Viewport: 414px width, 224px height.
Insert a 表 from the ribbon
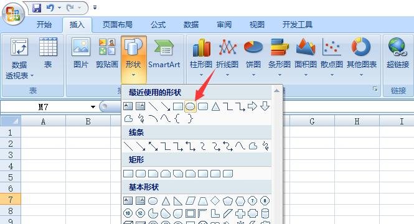point(48,53)
